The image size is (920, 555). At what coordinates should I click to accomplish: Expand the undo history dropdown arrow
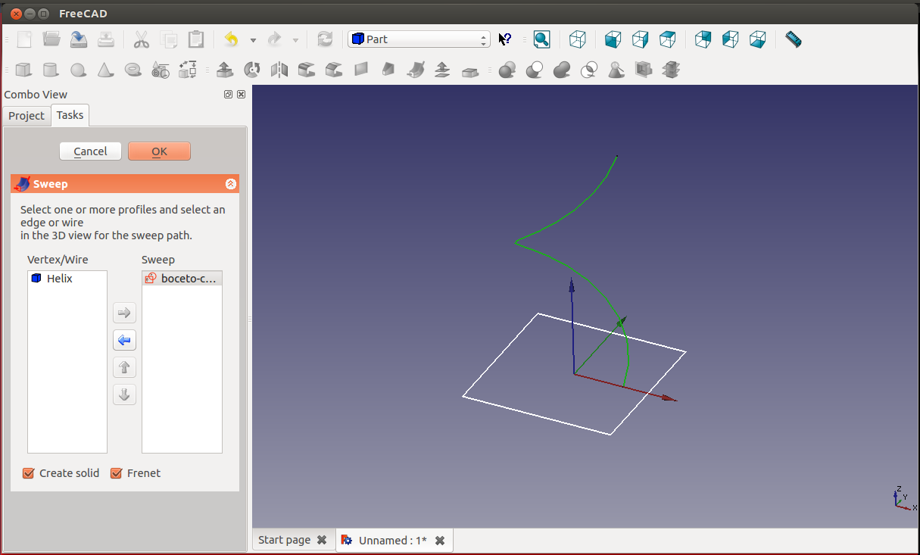(x=253, y=40)
